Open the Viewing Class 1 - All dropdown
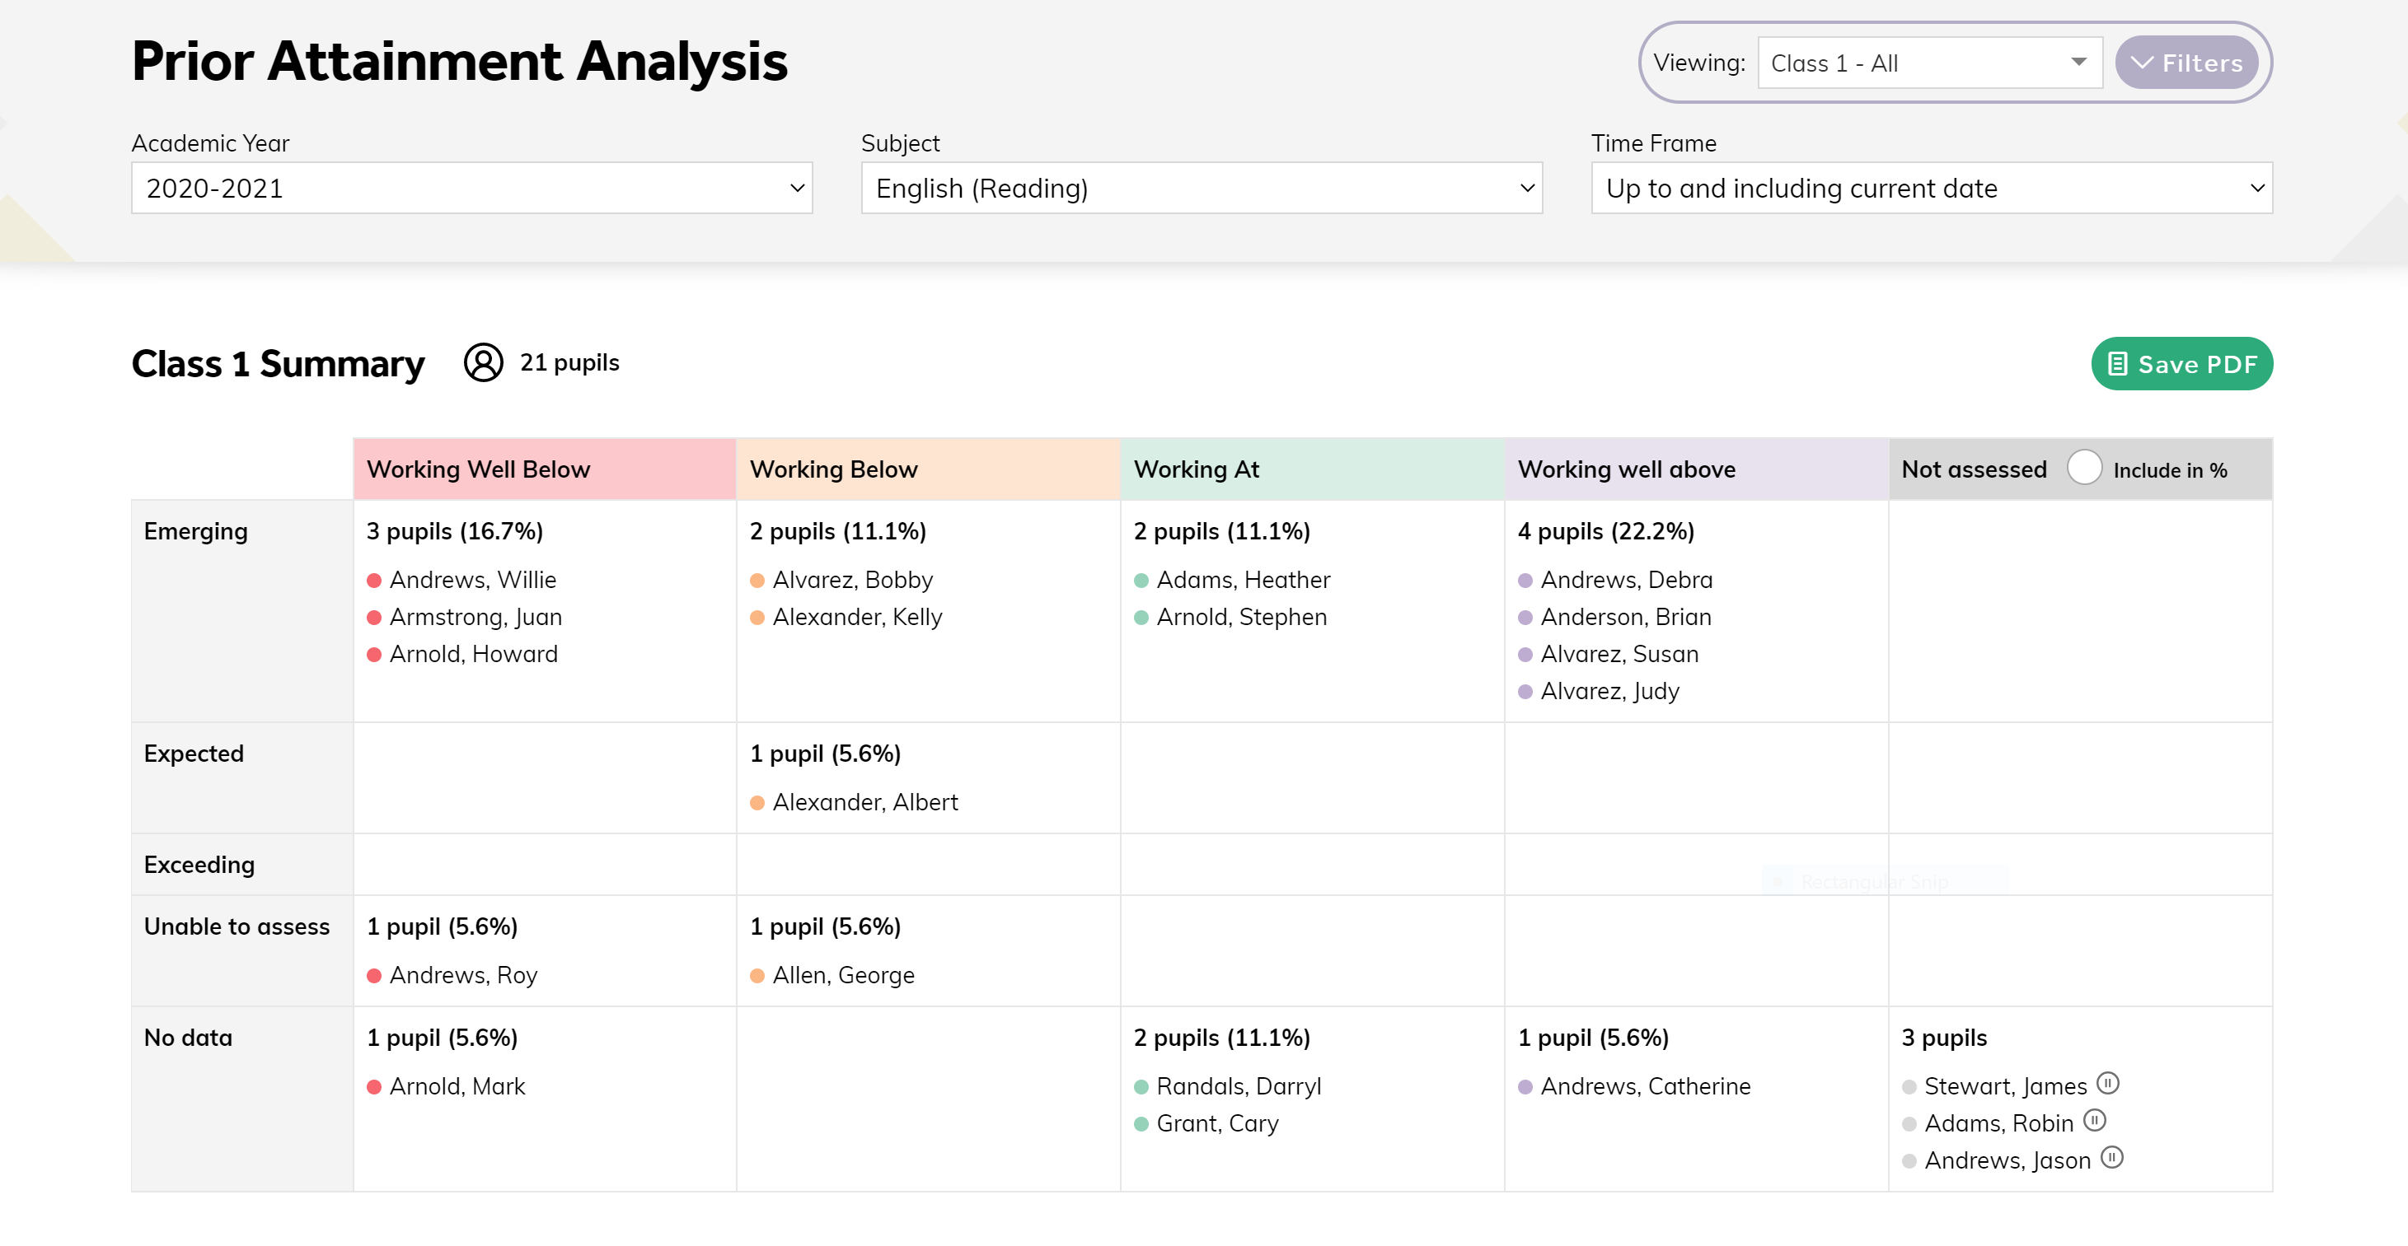Viewport: 2408px width, 1246px height. 1929,63
